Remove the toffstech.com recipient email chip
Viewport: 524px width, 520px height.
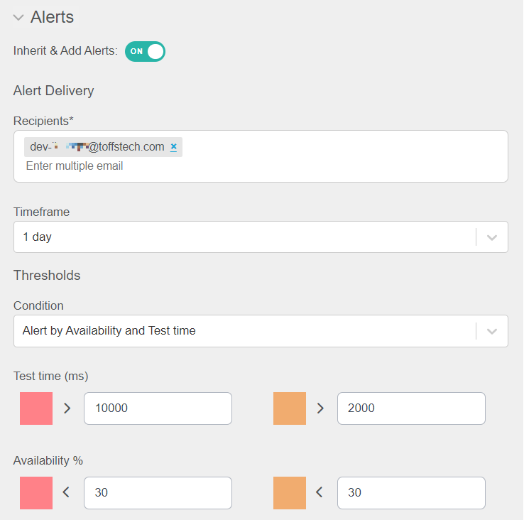174,147
